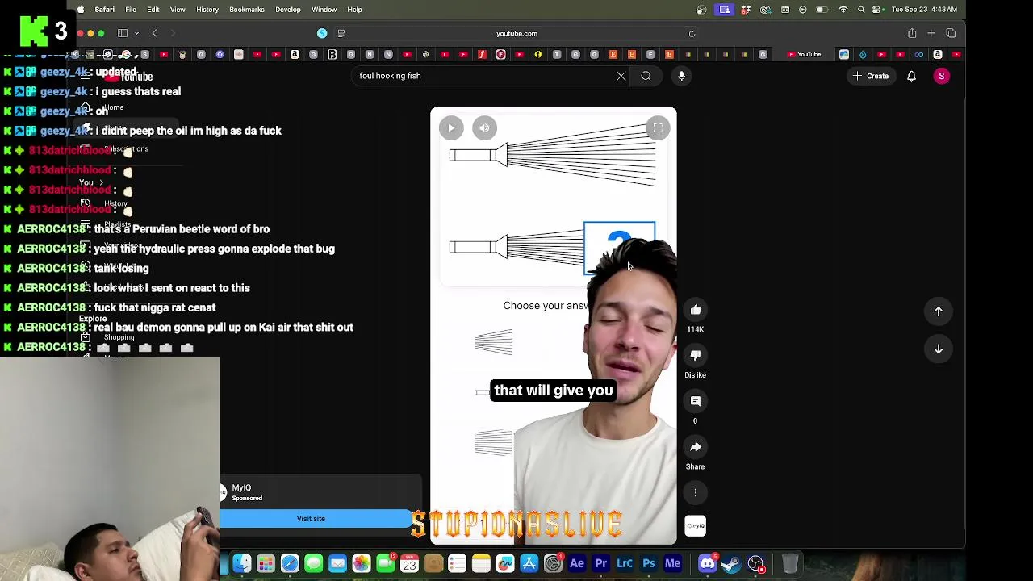Image resolution: width=1033 pixels, height=581 pixels.
Task: Expand the sidebar tab group dropdown arrow
Action: [x=136, y=33]
